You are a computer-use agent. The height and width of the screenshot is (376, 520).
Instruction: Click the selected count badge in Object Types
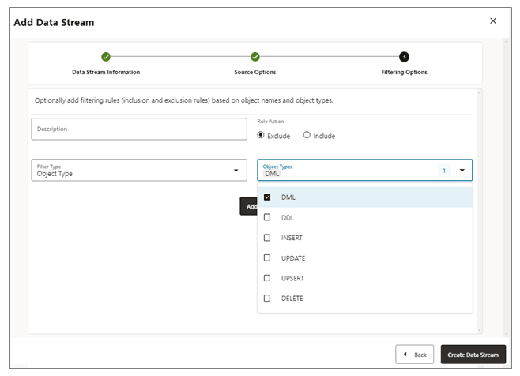443,171
